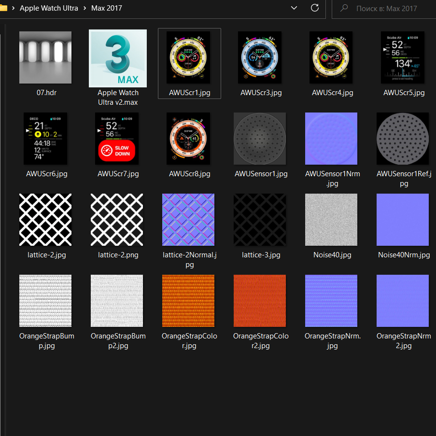Expand chevron before Max 2017 breadcrumb
Viewport: 436px width, 436px height.
pyautogui.click(x=85, y=8)
